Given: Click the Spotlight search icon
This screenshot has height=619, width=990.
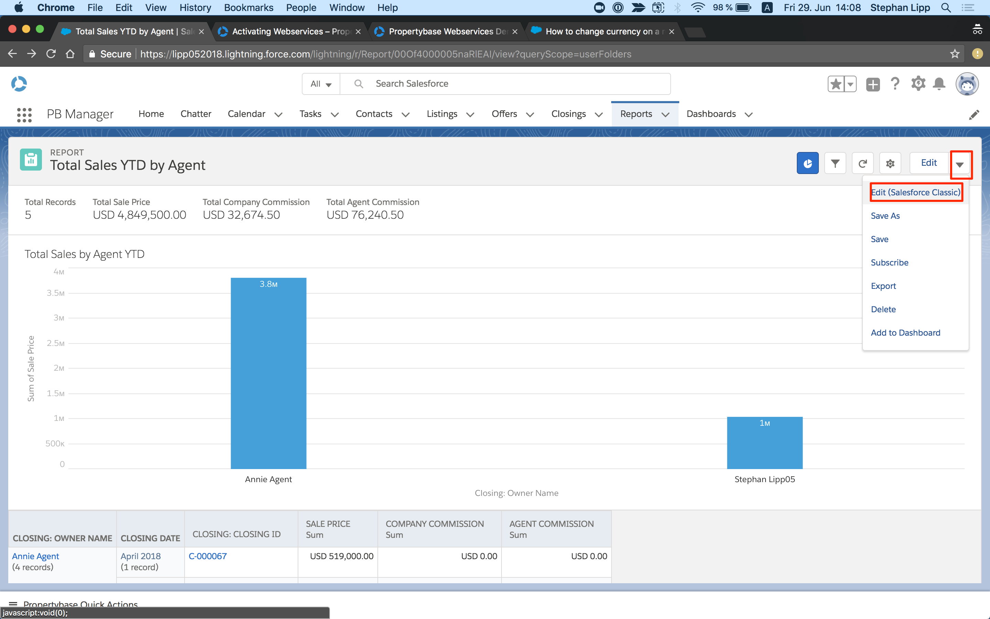Looking at the screenshot, I should click(x=946, y=7).
